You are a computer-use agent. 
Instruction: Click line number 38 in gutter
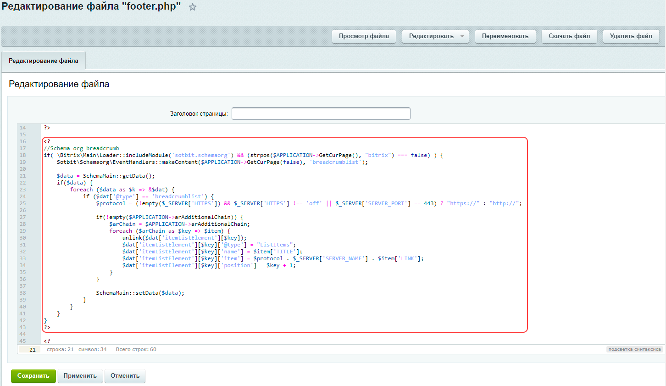coord(23,293)
